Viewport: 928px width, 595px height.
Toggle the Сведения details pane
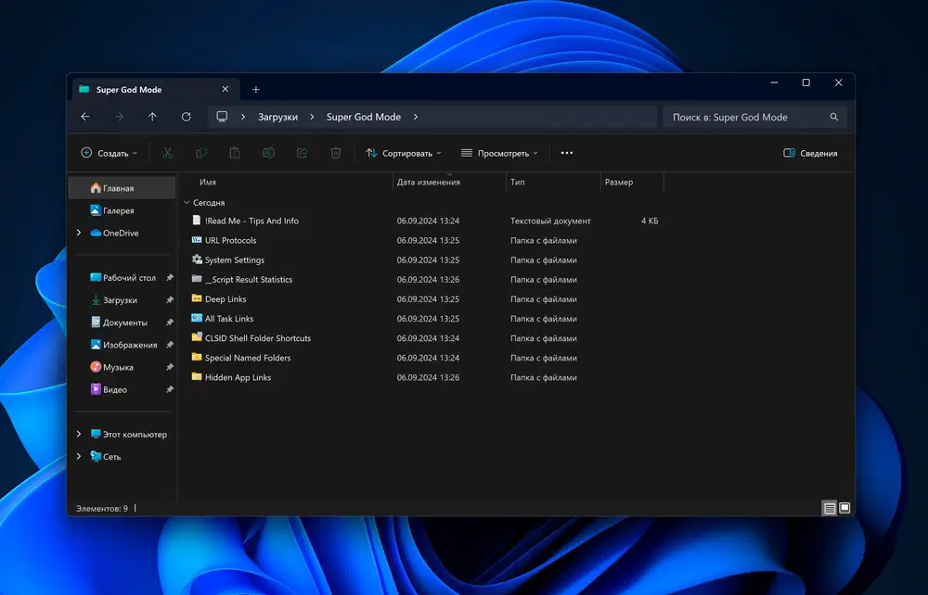pos(810,153)
